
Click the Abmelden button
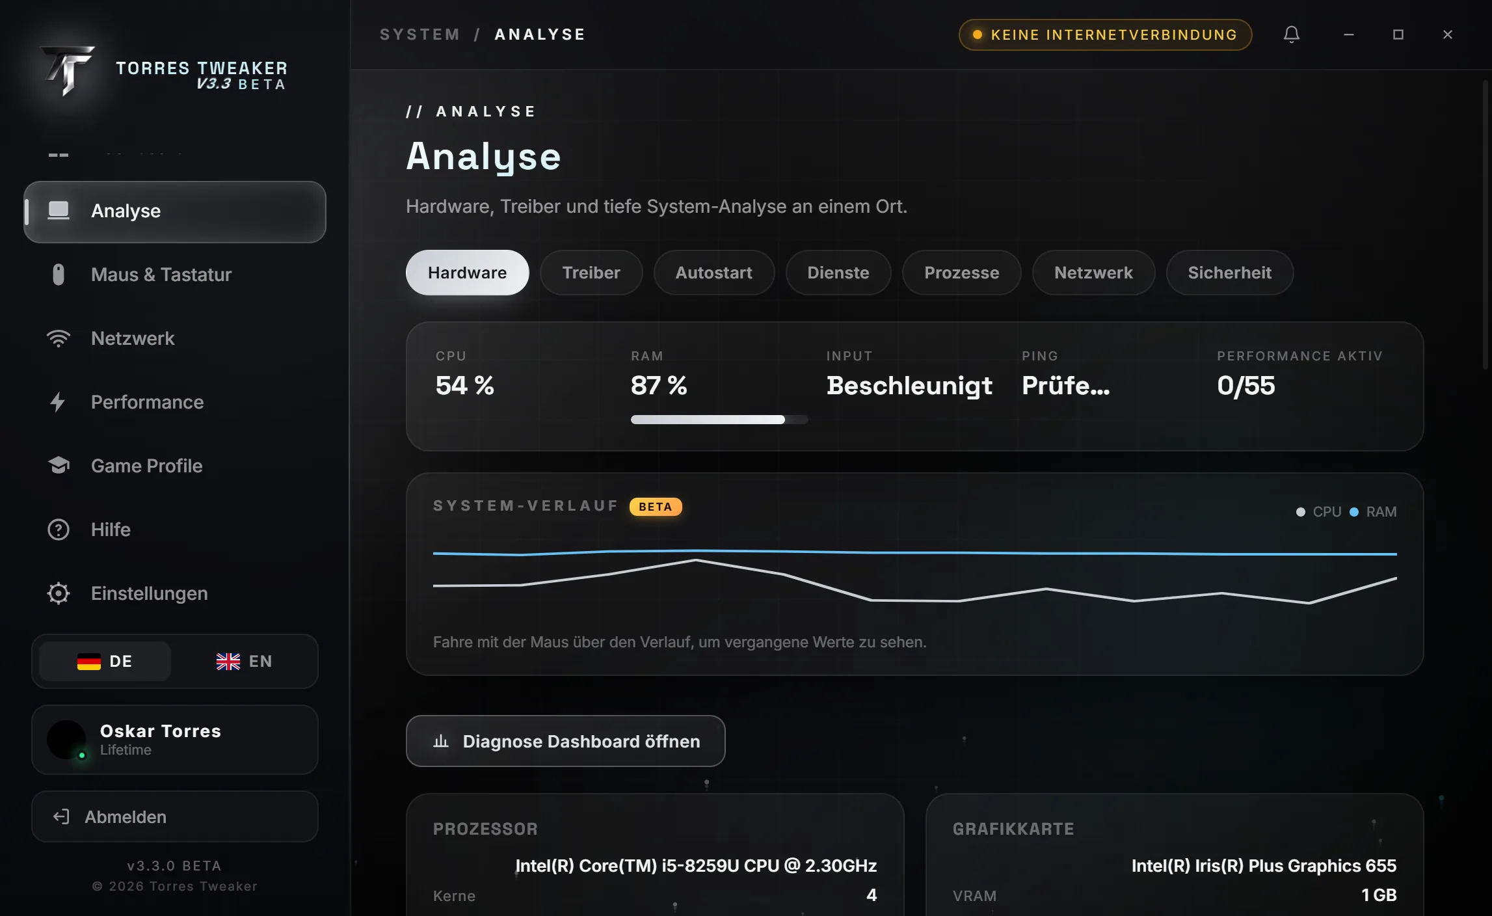tap(175, 816)
